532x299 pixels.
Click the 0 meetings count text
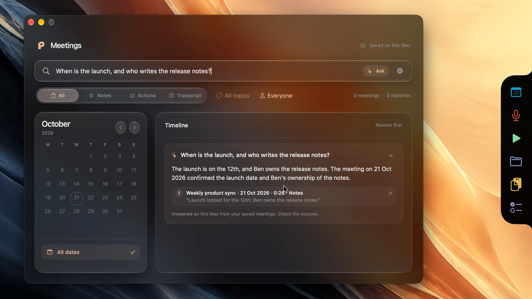[x=366, y=96]
